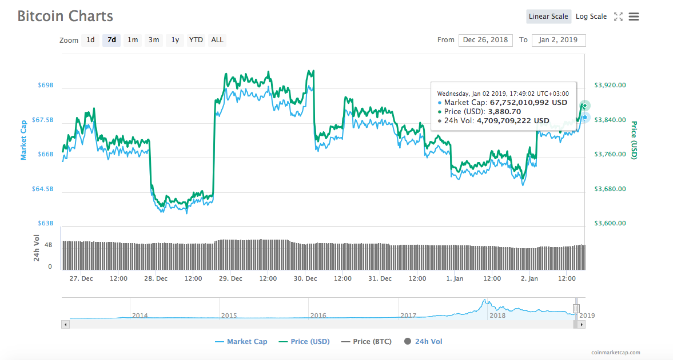673x360 pixels.
Task: Click the green price marker at chart end
Action: [584, 106]
